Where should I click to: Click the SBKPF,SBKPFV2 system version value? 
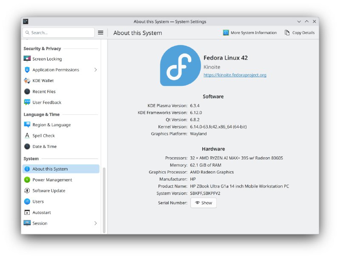(x=205, y=193)
